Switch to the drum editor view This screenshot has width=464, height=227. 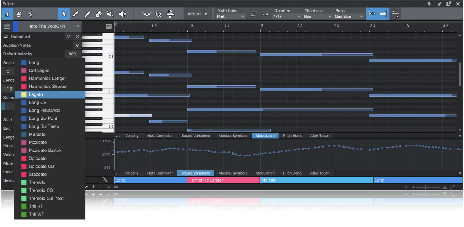[x=19, y=14]
